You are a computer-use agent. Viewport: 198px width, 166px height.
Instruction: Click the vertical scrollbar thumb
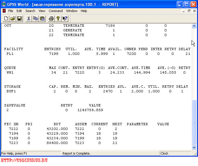pos(194,122)
